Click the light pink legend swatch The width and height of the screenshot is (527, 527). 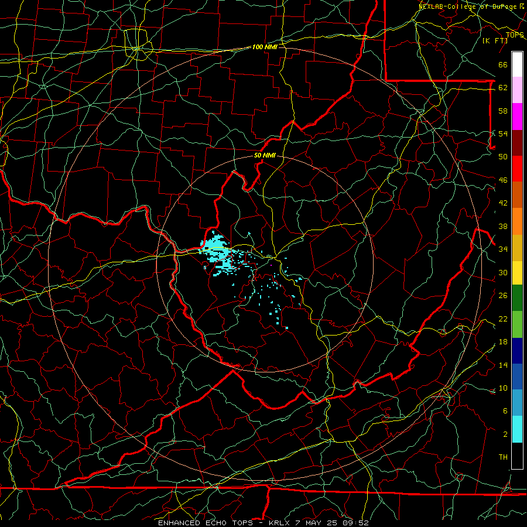point(517,90)
